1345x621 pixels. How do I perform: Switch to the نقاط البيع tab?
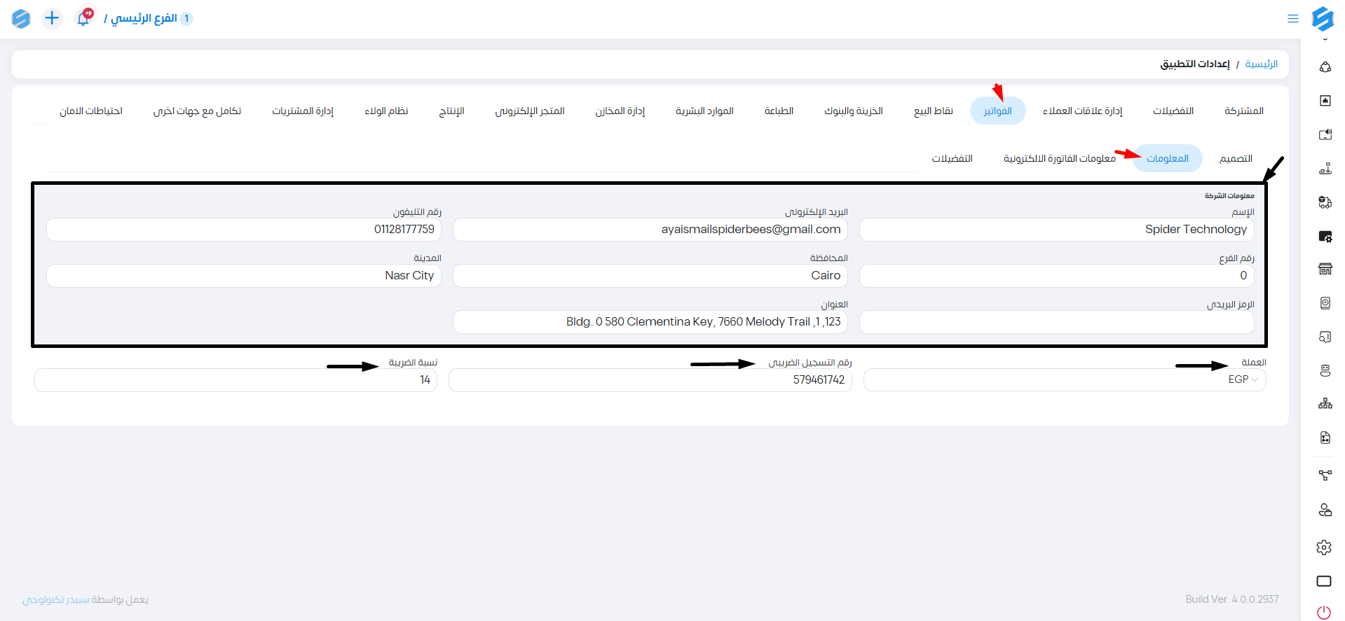tap(933, 111)
